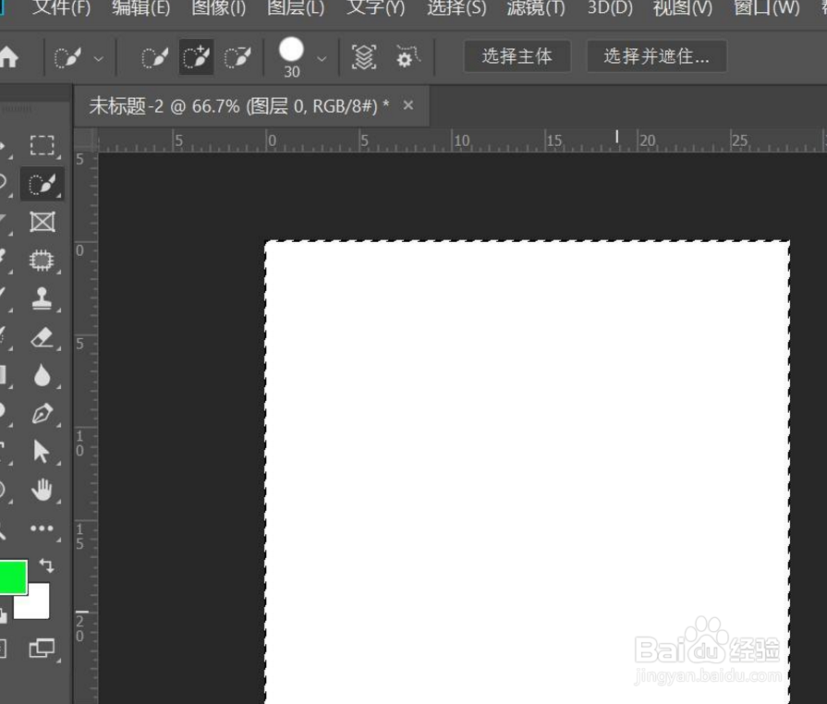Select the 未标题-2 document tab
Screen dimensions: 827x704
(239, 106)
